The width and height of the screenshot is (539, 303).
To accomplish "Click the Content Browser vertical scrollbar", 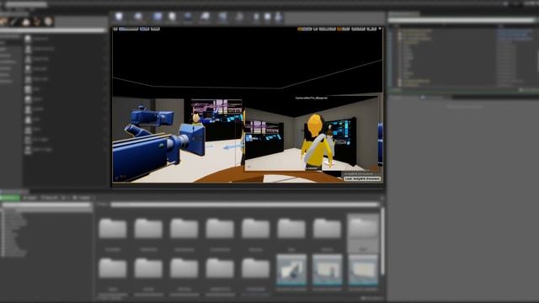I will point(382,241).
